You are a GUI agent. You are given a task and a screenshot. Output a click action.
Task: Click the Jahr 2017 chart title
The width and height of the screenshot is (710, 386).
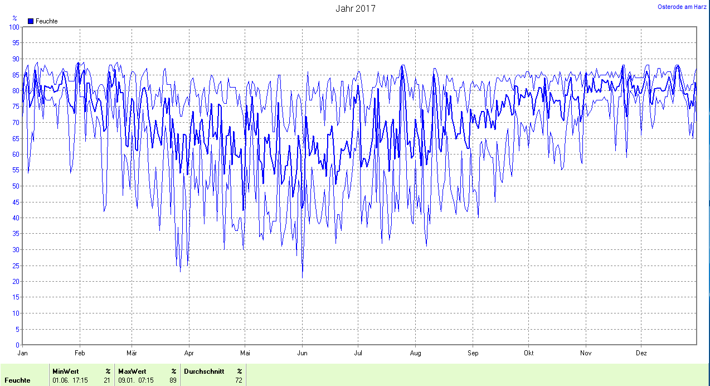pos(355,8)
